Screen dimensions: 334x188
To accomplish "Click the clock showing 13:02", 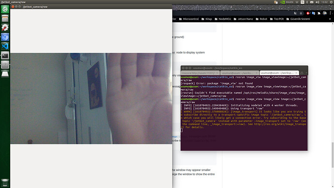I will [324, 2].
